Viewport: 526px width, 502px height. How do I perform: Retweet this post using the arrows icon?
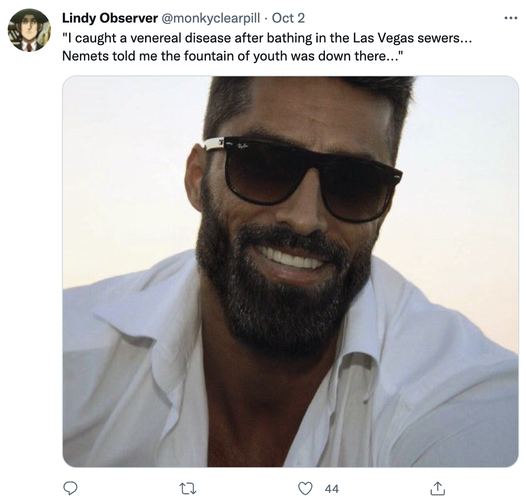[188, 488]
